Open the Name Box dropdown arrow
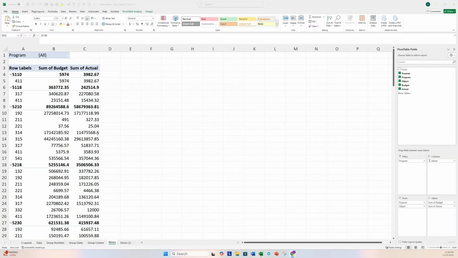This screenshot has height=258, width=458. (x=18, y=35)
